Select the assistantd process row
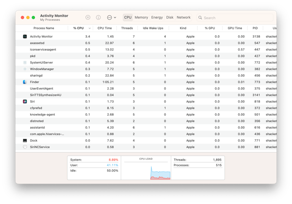The image size is (292, 204). [146, 128]
